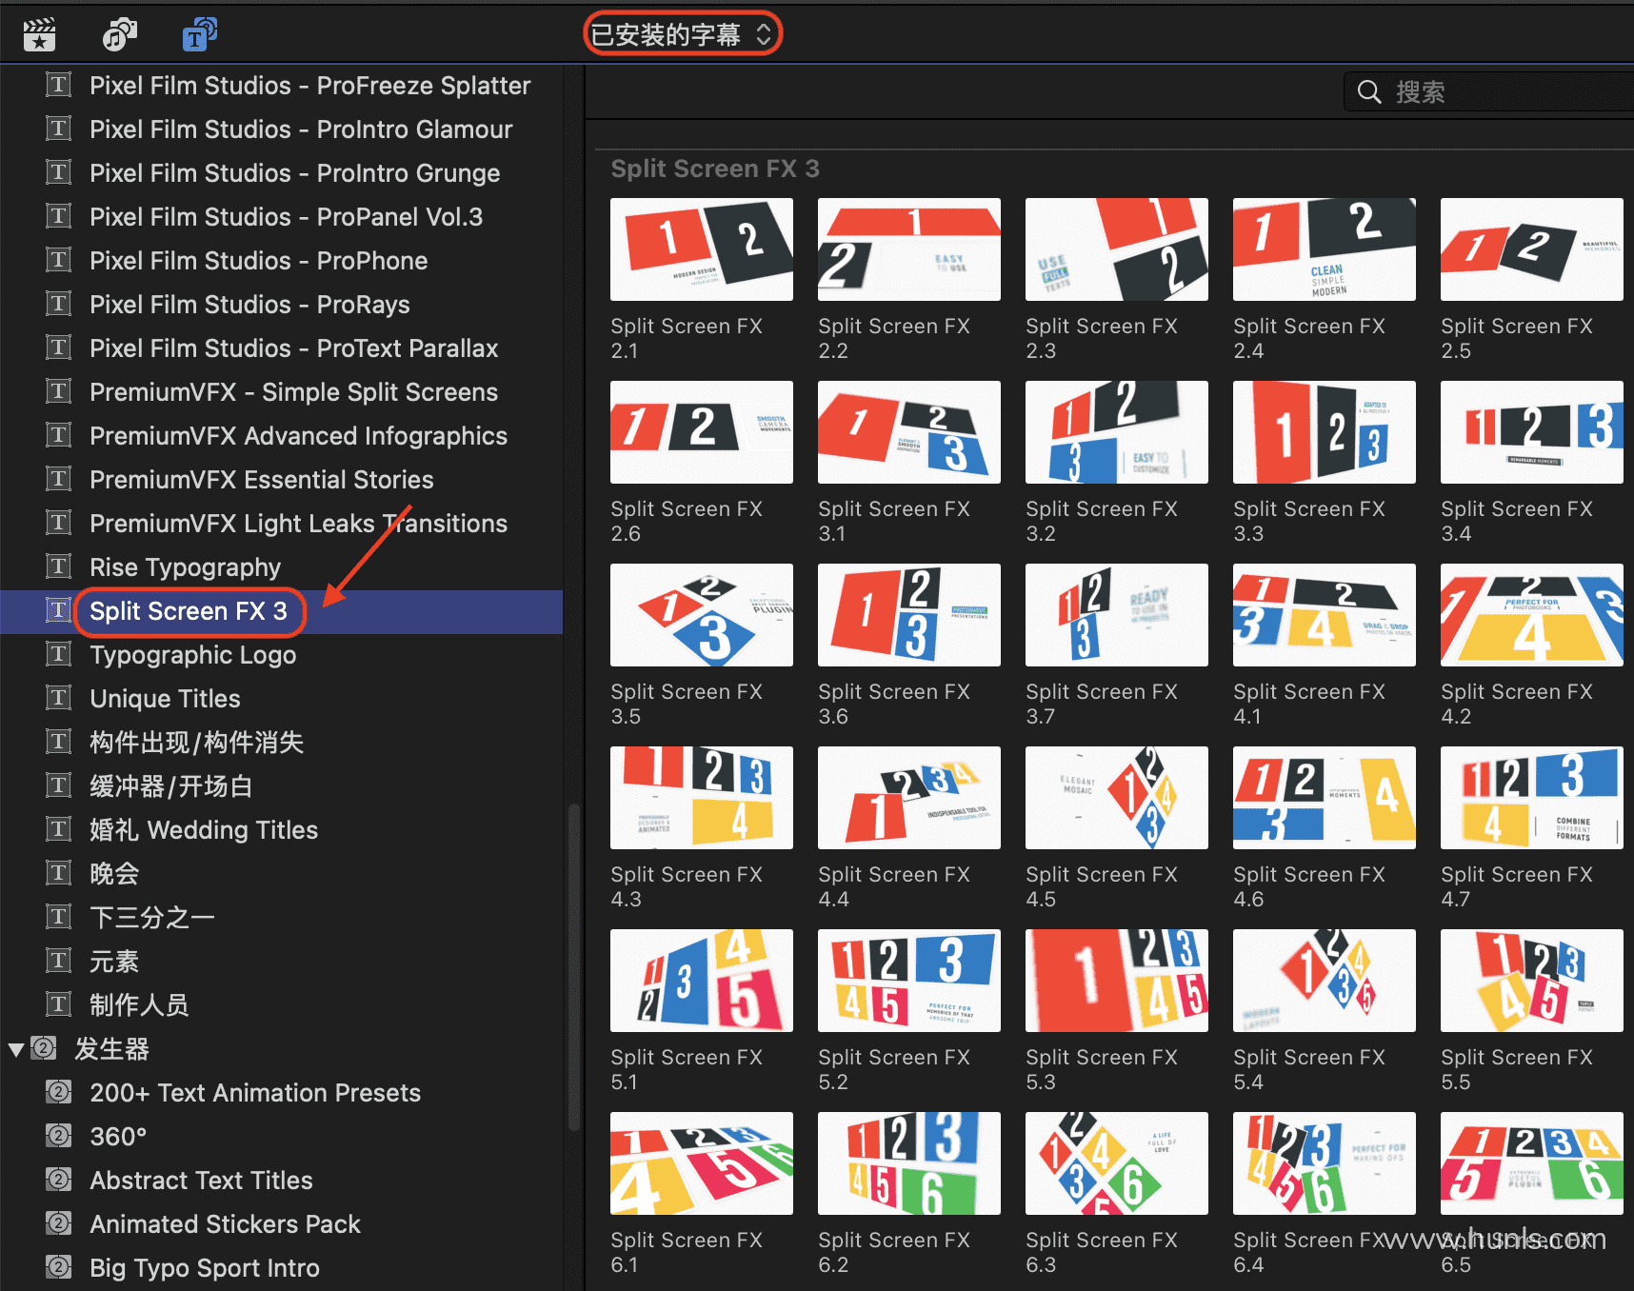Select Pixel Film Studios - ProRays category
The height and width of the screenshot is (1291, 1634).
pos(249,305)
